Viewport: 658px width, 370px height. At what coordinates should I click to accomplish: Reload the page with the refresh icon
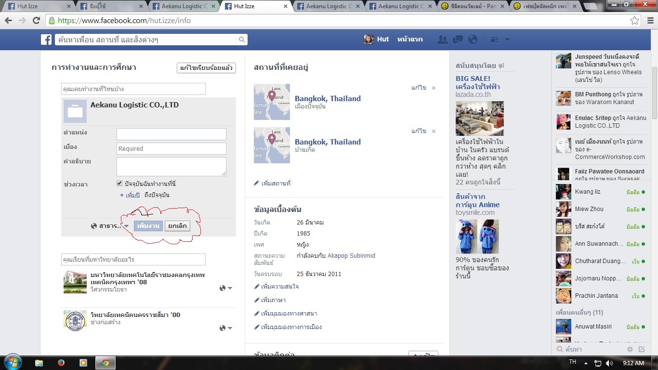point(36,21)
